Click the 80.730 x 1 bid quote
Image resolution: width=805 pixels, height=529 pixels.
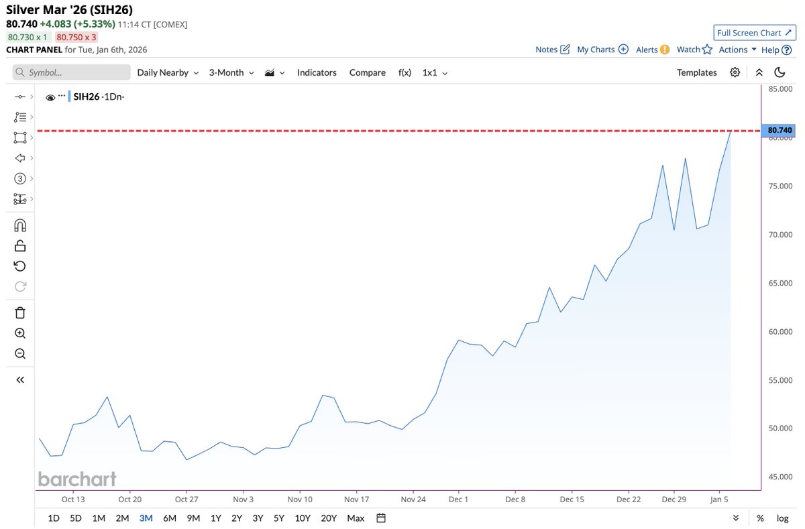28,38
